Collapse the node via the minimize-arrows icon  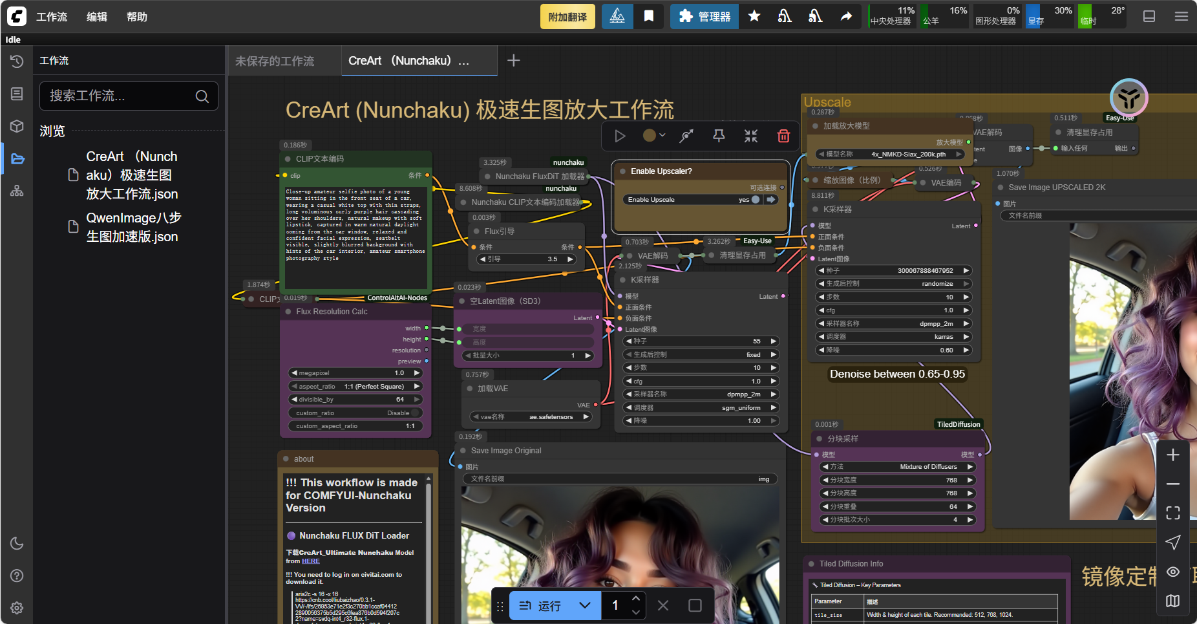(x=750, y=136)
